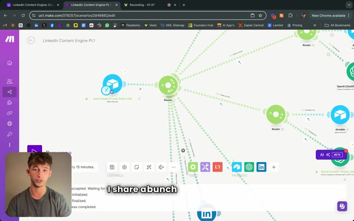Open the purple help chat button

(x=342, y=206)
